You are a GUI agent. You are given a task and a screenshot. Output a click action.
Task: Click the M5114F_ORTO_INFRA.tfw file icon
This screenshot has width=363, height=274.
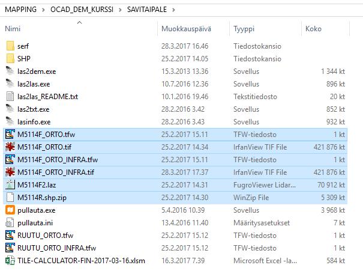click(10, 159)
